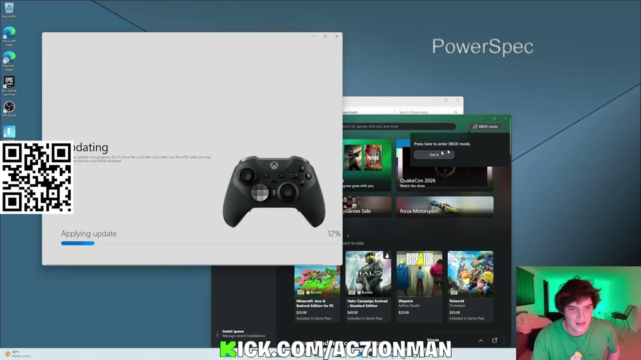Expand the Friends panel with the chevron
This screenshot has width=641, height=360.
tap(481, 340)
